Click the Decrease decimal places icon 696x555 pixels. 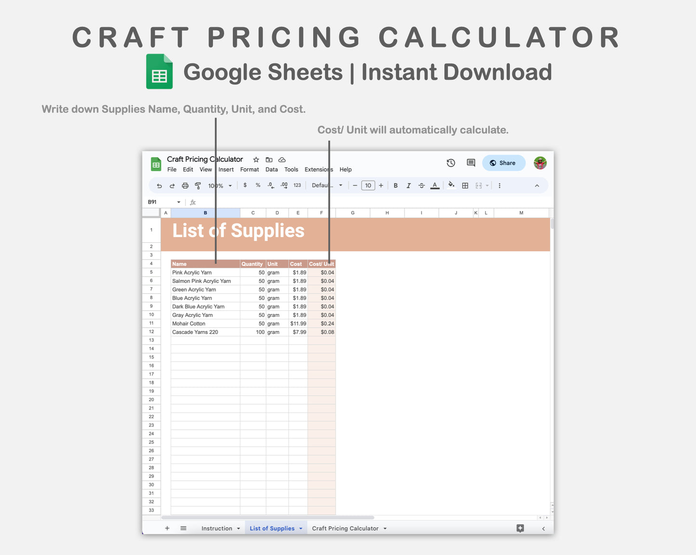[270, 185]
